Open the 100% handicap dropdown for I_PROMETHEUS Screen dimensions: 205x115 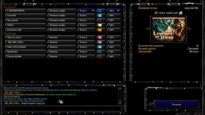click(114, 11)
